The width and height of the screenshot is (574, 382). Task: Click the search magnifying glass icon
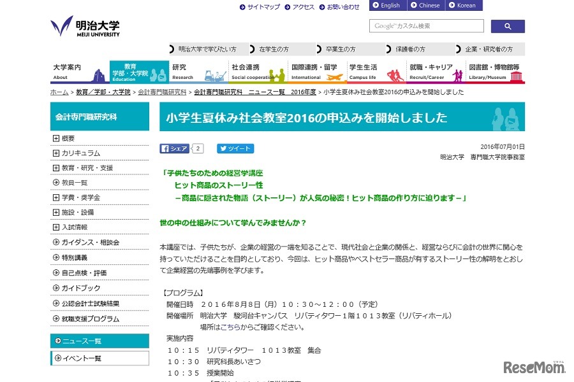[508, 26]
